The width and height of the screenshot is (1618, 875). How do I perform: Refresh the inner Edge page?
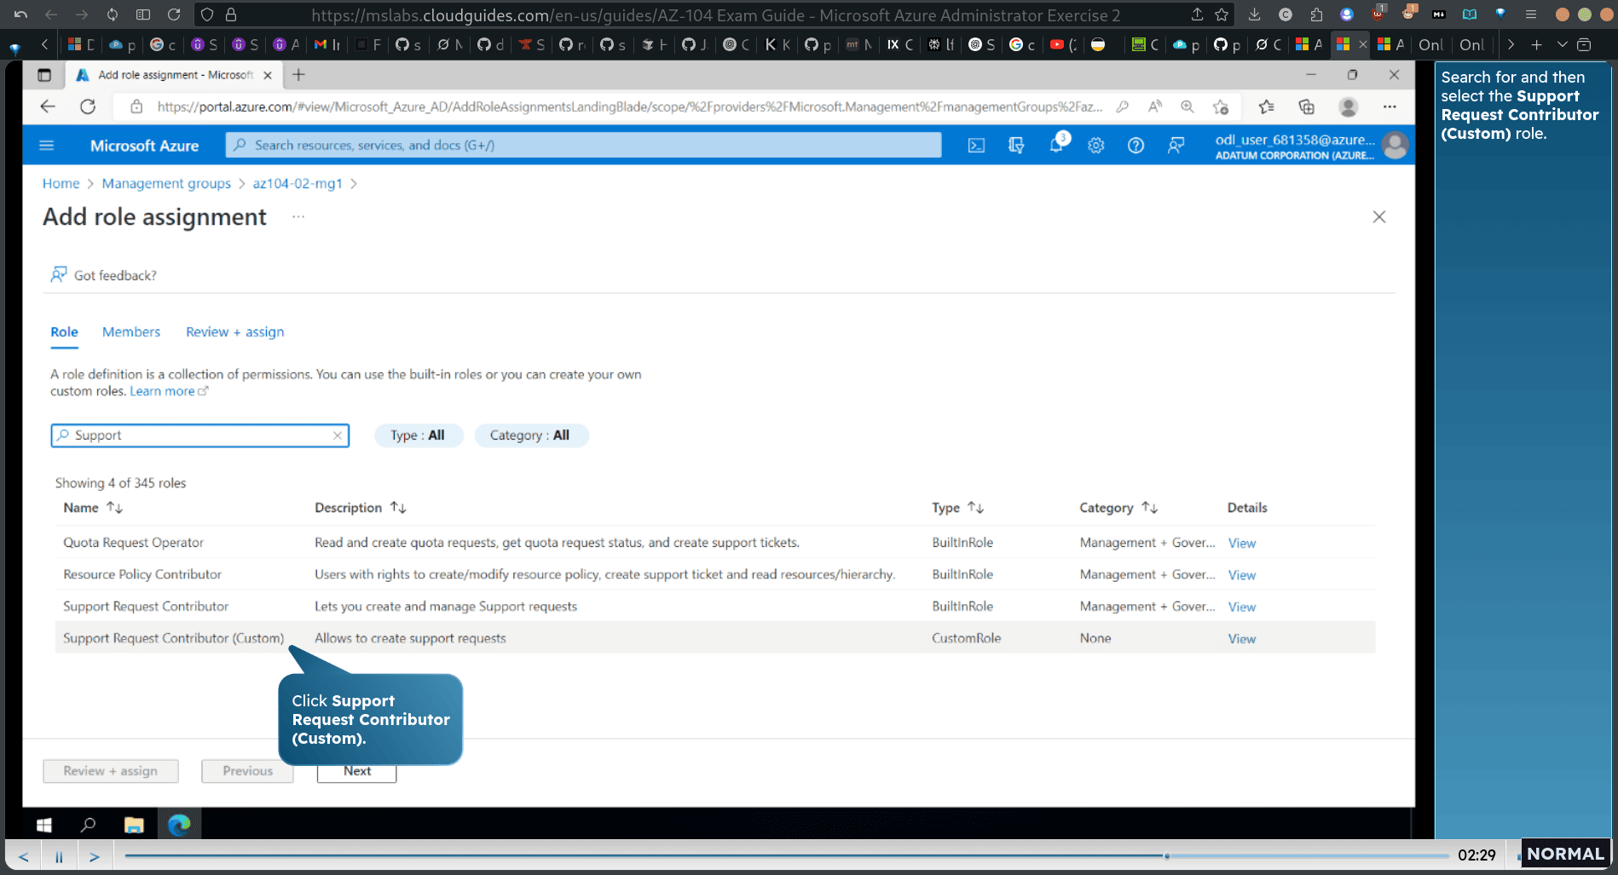(88, 106)
